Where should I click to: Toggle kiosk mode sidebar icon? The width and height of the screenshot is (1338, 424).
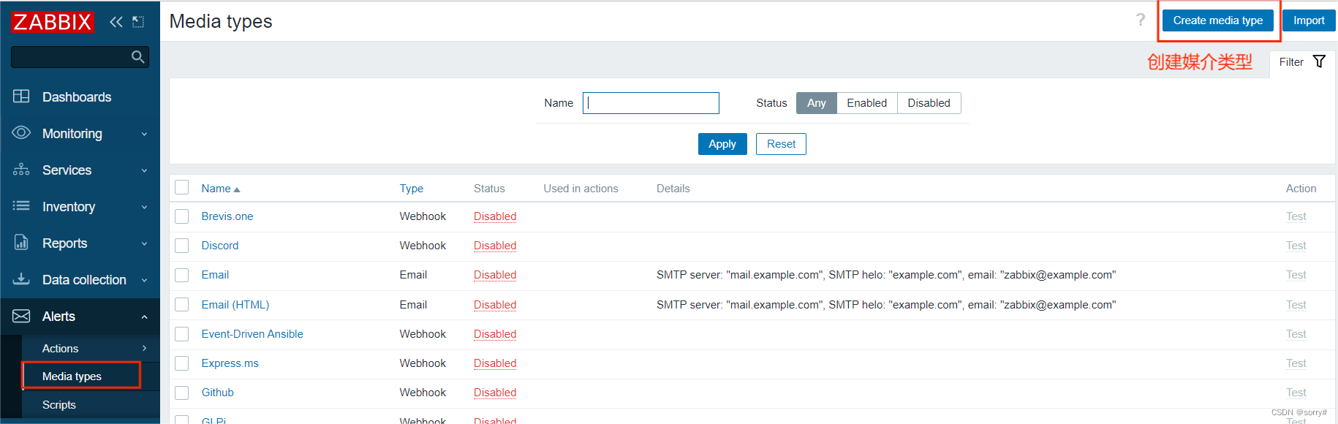point(138,22)
